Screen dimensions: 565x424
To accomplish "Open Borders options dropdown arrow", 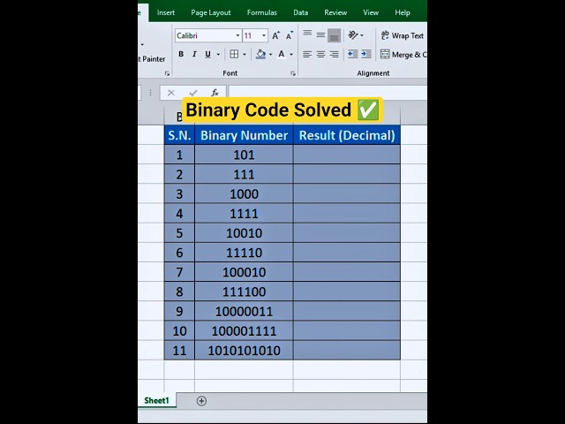I will 245,55.
